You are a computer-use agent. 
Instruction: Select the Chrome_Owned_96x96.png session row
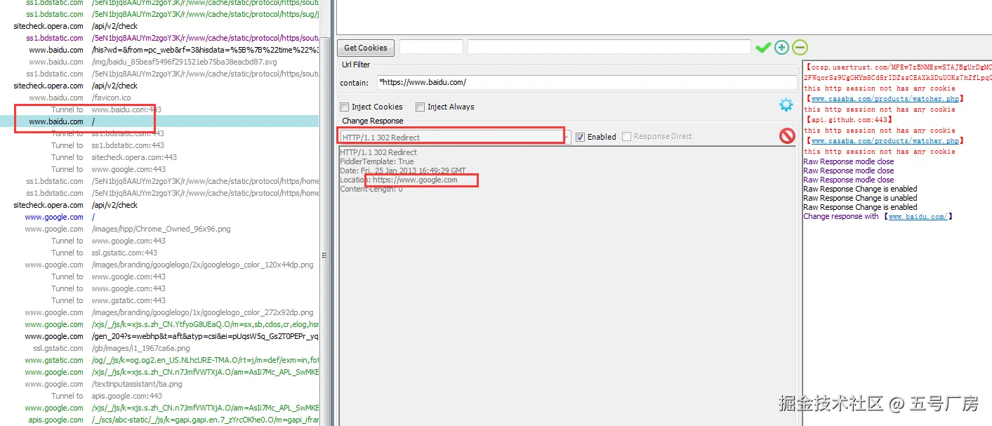tap(159, 229)
